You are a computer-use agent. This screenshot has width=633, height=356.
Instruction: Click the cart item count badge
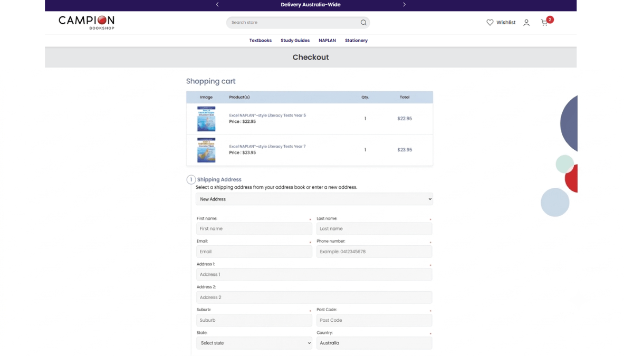click(550, 20)
